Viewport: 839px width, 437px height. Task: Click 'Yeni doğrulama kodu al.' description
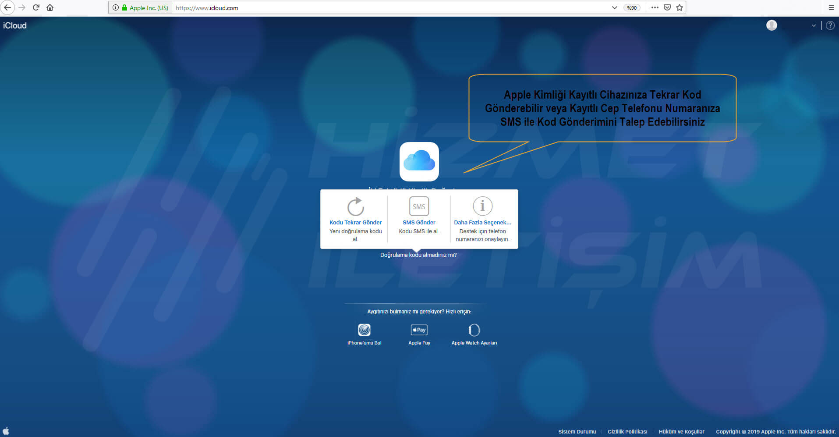point(356,235)
